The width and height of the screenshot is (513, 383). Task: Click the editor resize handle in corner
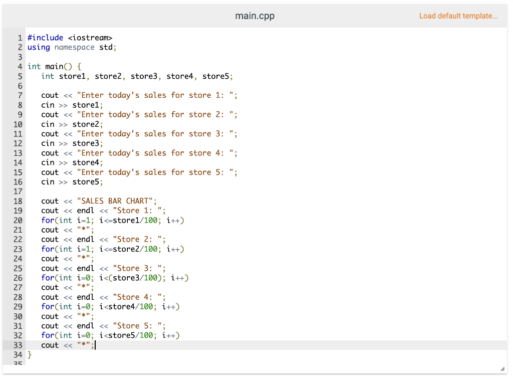point(502,369)
